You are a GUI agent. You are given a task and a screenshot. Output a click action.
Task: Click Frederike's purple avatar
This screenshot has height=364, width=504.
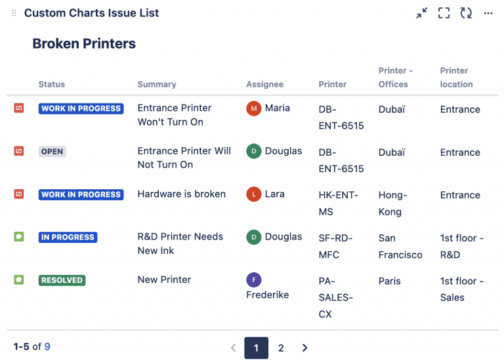(254, 280)
